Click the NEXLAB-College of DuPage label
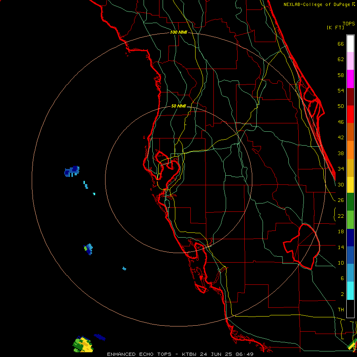Image resolution: width=357 pixels, height=357 pixels. click(319, 4)
